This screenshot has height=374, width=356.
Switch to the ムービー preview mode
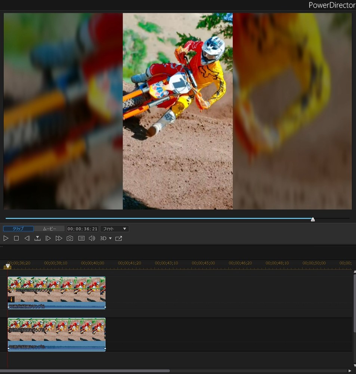[49, 229]
